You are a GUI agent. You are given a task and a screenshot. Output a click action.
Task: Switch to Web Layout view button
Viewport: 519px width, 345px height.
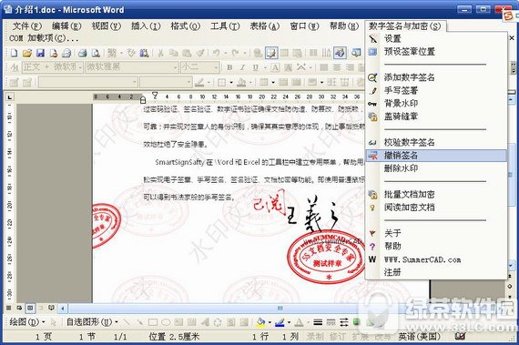19,308
